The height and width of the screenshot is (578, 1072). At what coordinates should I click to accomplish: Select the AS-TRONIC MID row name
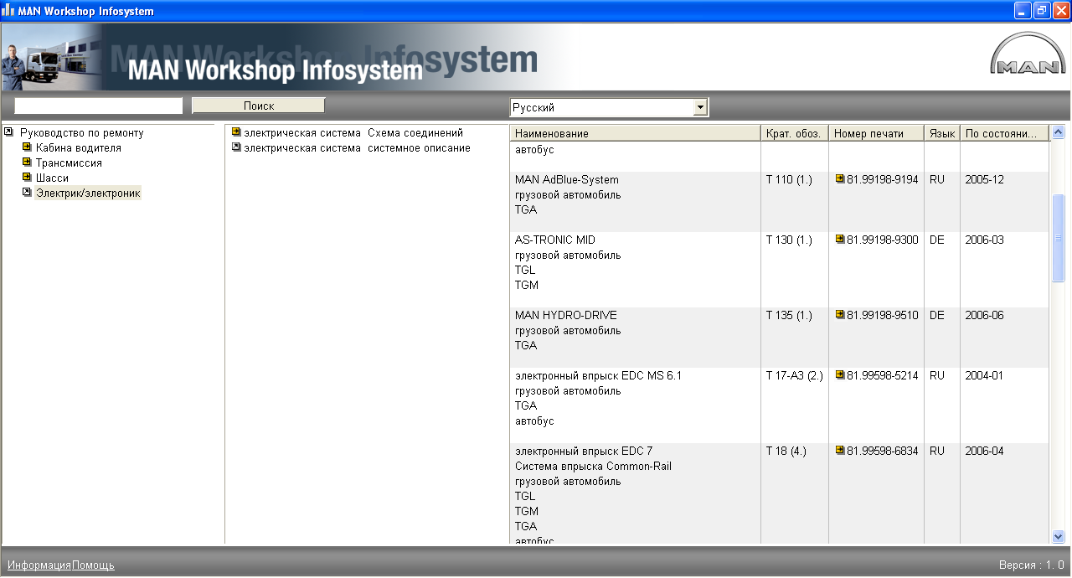pyautogui.click(x=555, y=240)
